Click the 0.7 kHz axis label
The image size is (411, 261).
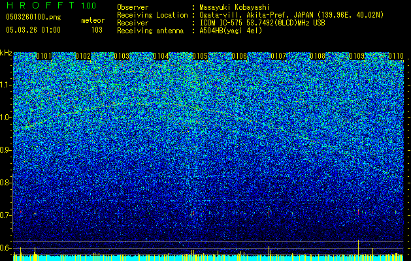click(5, 215)
